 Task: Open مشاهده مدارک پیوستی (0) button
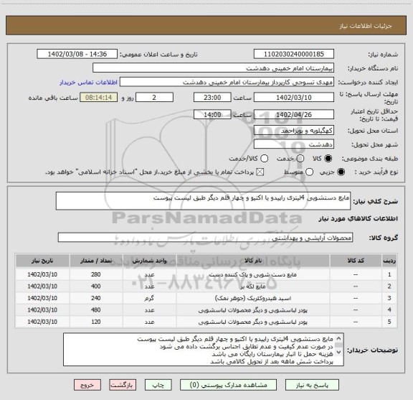[x=228, y=385]
